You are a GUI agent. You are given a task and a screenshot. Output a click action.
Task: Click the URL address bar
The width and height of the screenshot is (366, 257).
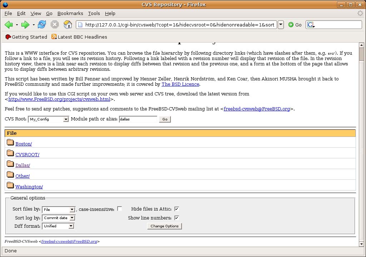click(x=177, y=25)
